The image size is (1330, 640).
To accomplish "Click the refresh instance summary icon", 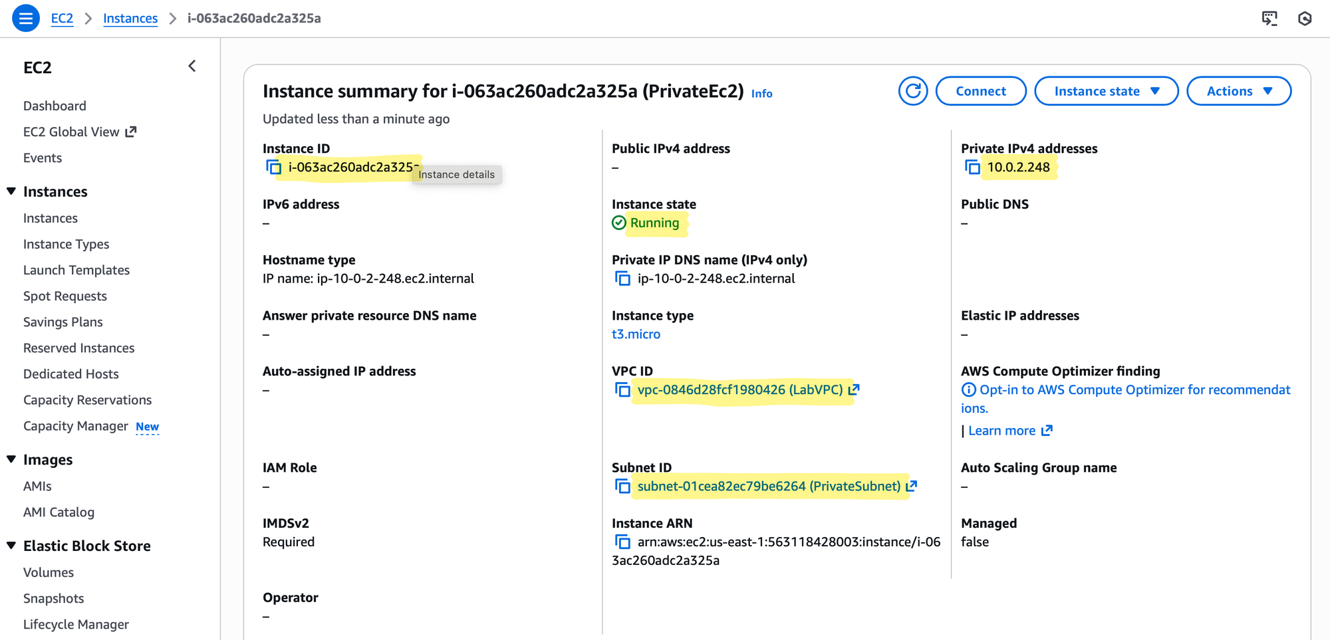I will tap(913, 91).
